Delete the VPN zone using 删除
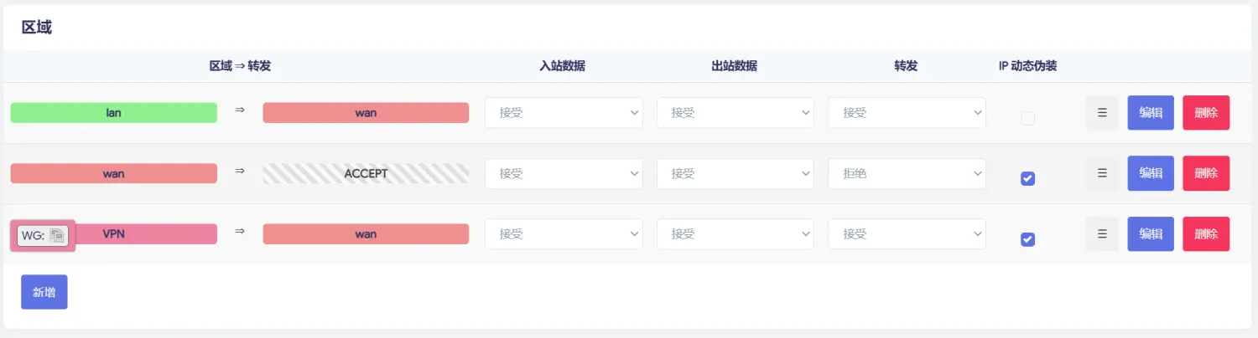Screen dimensions: 1258x338 (1206, 234)
